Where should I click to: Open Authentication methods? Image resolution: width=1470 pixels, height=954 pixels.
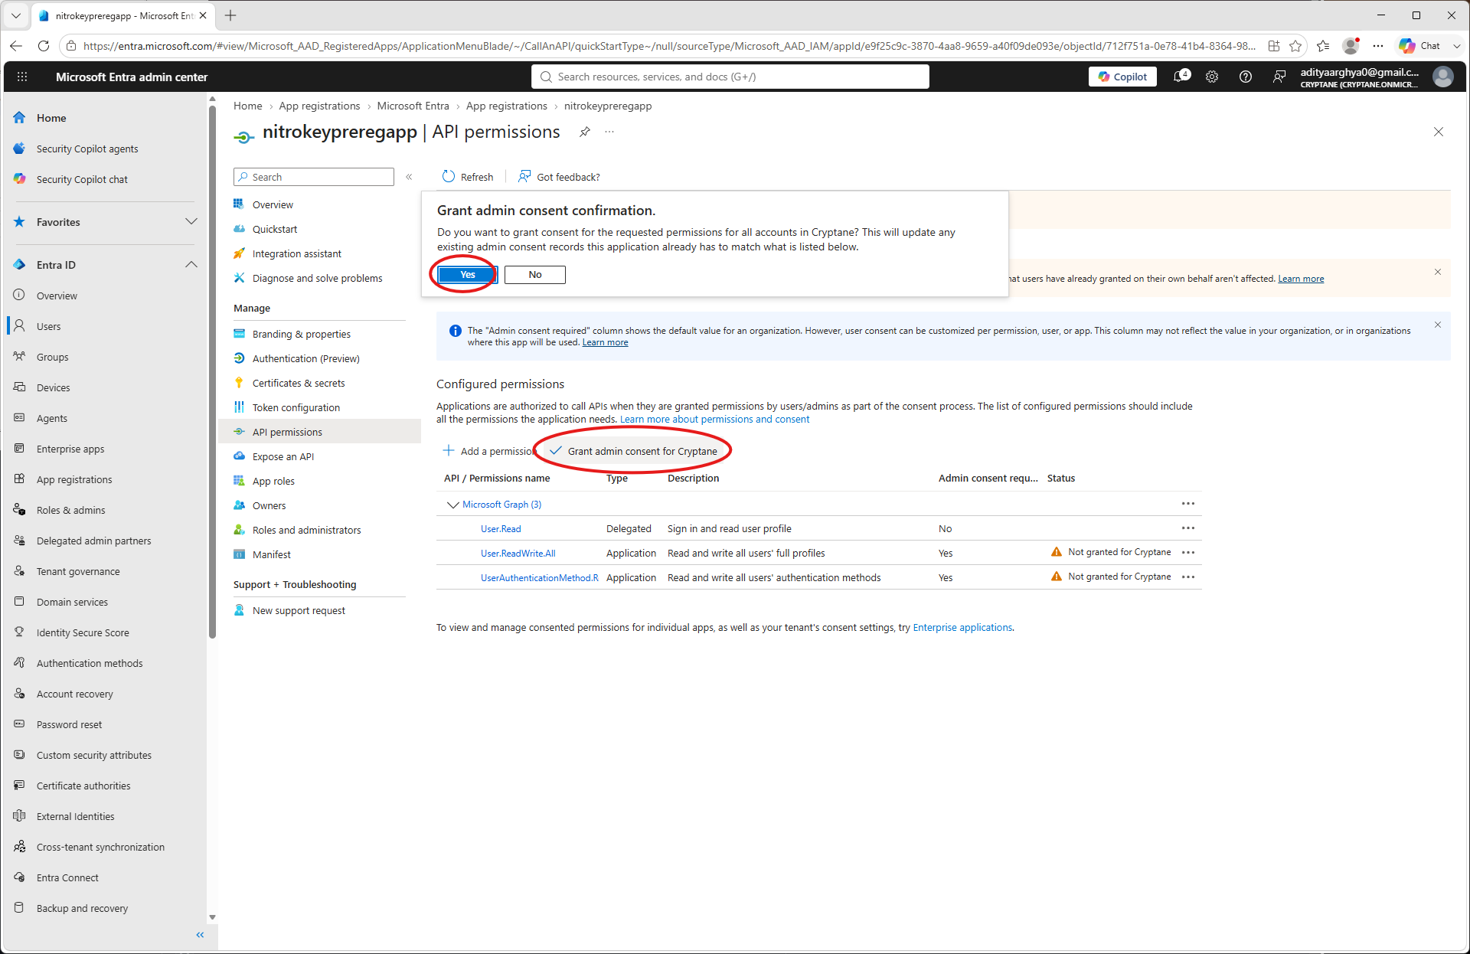tap(90, 664)
